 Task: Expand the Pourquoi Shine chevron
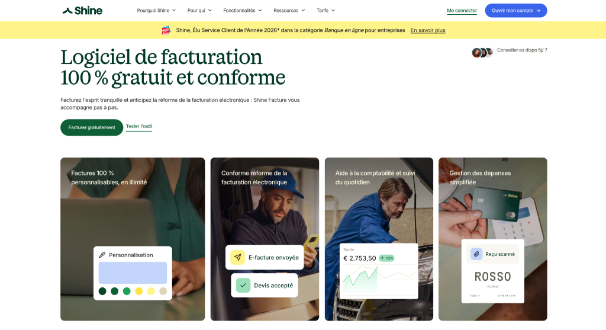(x=174, y=11)
